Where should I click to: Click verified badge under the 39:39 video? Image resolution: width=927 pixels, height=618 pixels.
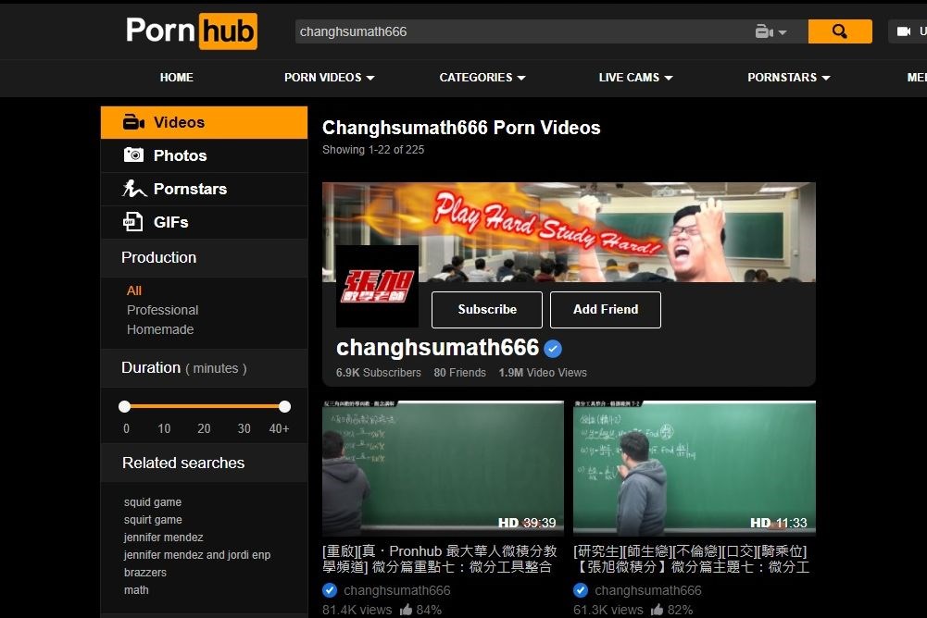[x=330, y=590]
